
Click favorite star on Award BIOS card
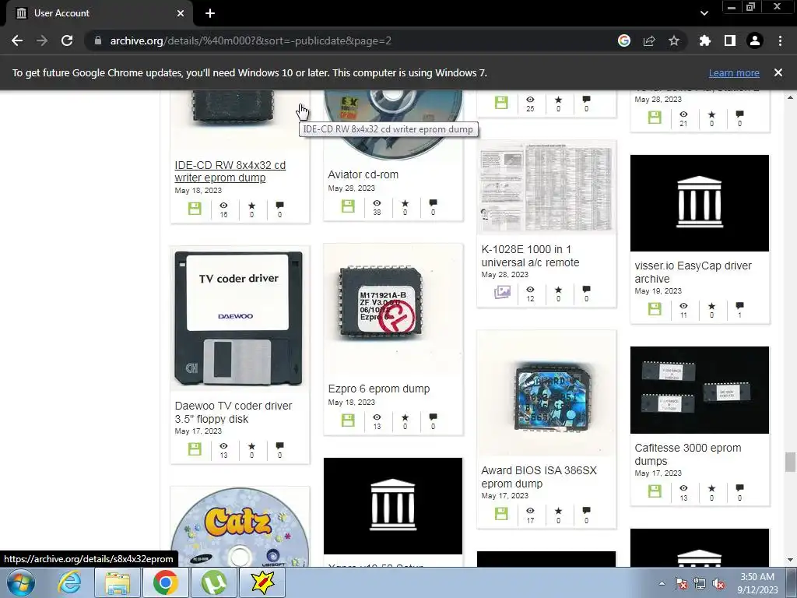pos(558,511)
